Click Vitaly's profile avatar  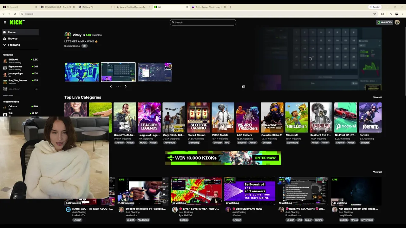[68, 35]
